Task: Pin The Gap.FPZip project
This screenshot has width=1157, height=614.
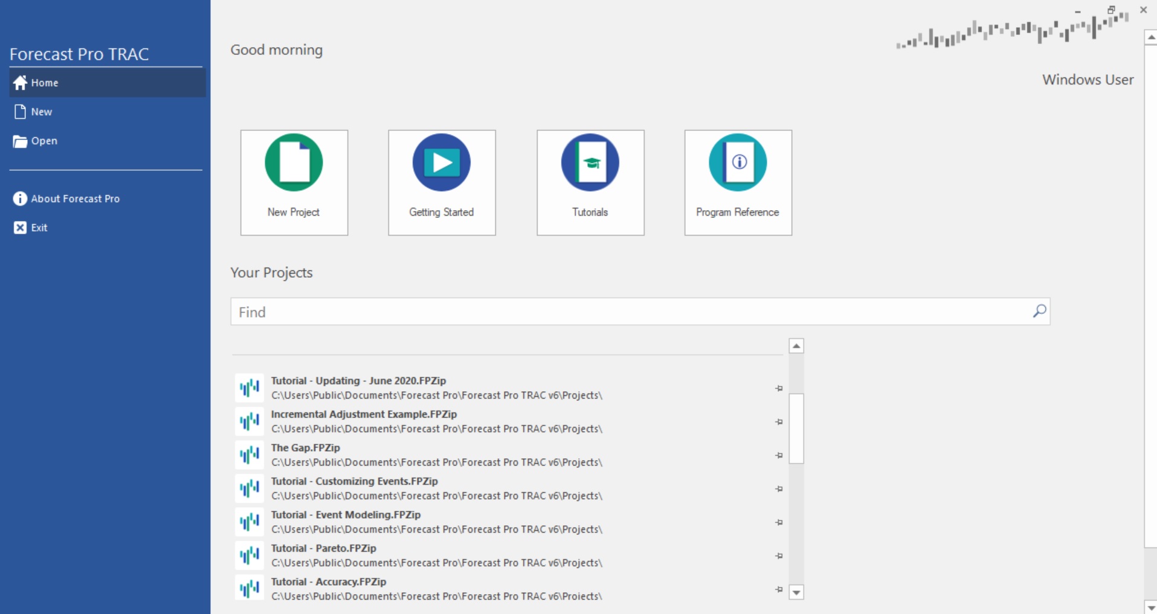Action: click(779, 455)
